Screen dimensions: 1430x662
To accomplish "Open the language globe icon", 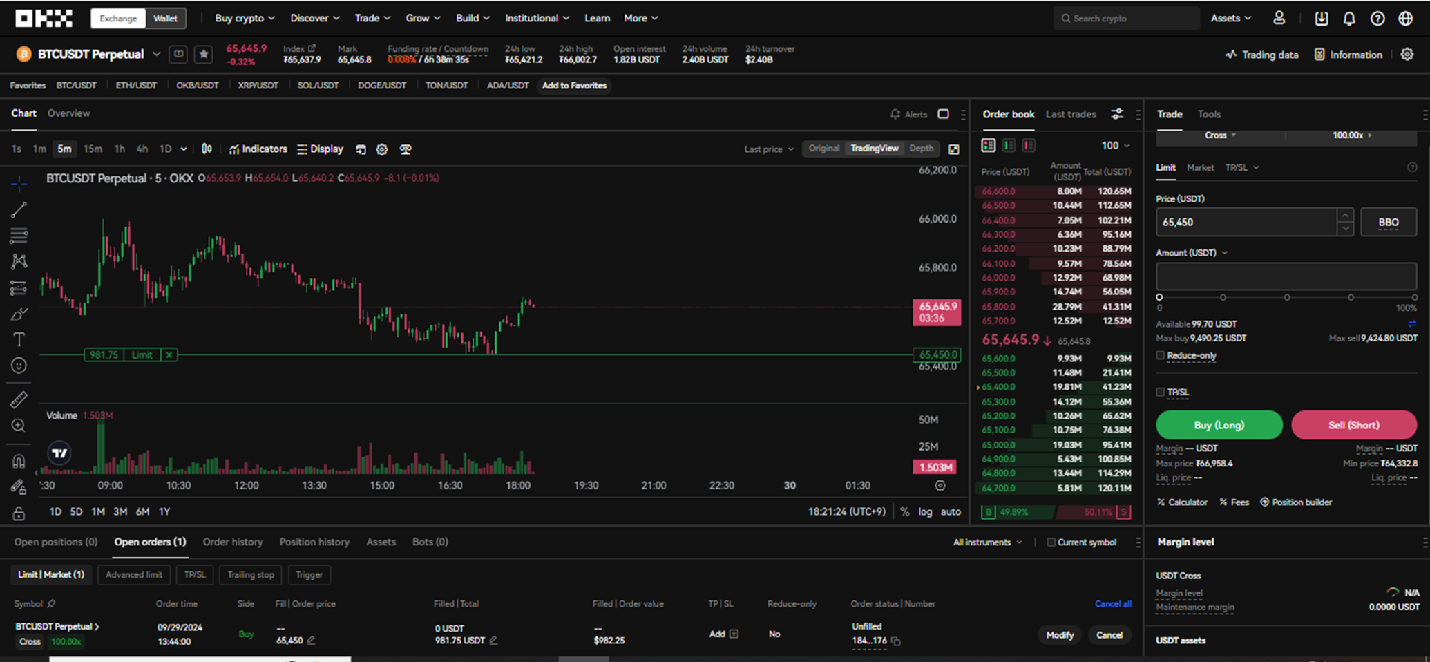I will click(x=1406, y=19).
